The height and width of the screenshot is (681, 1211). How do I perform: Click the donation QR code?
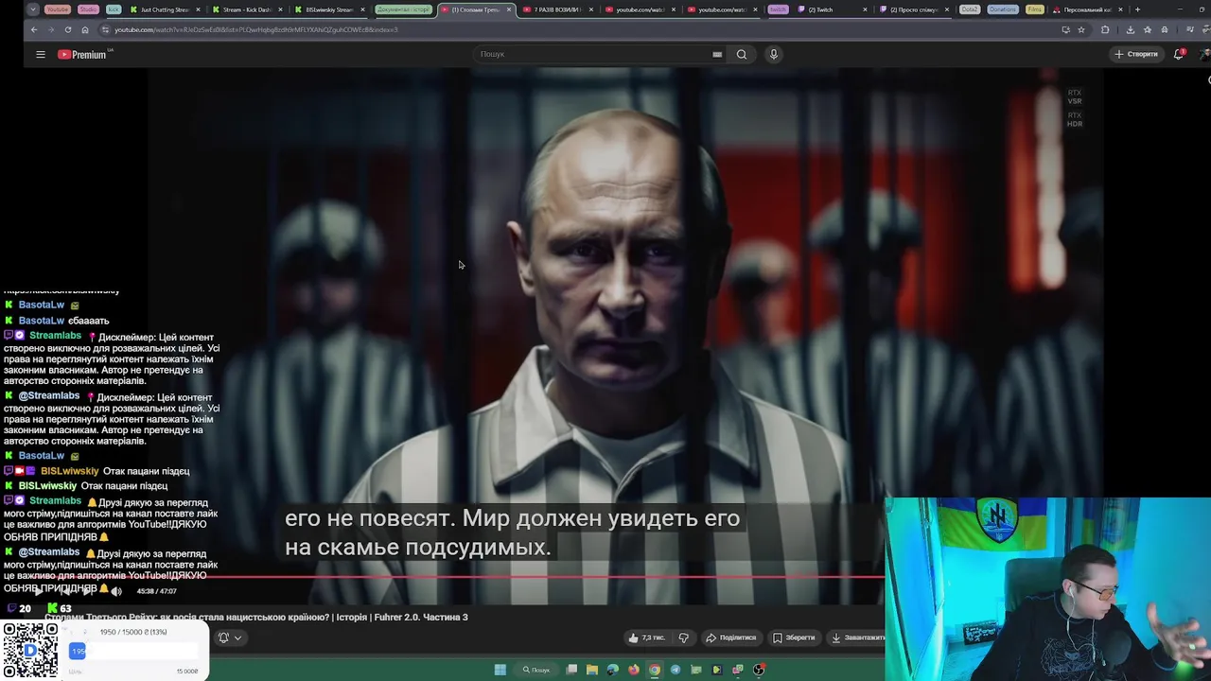[30, 651]
